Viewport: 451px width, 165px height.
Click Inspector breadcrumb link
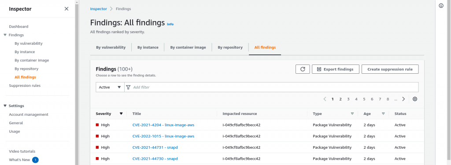(x=98, y=9)
